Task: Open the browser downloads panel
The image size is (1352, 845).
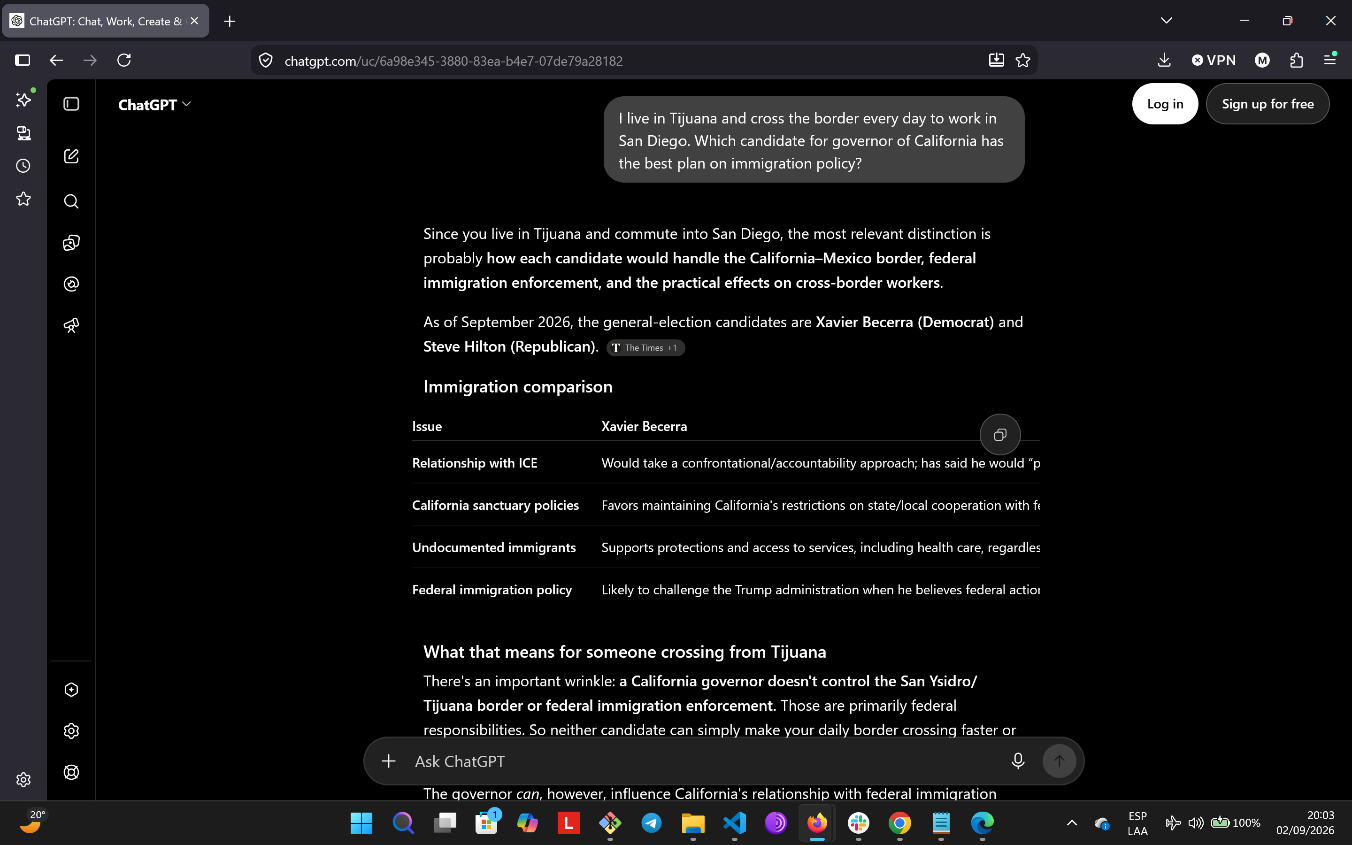Action: coord(1164,61)
